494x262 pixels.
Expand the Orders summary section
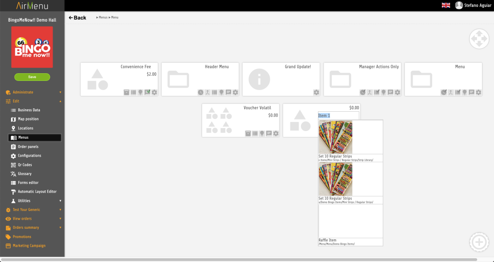(32, 227)
